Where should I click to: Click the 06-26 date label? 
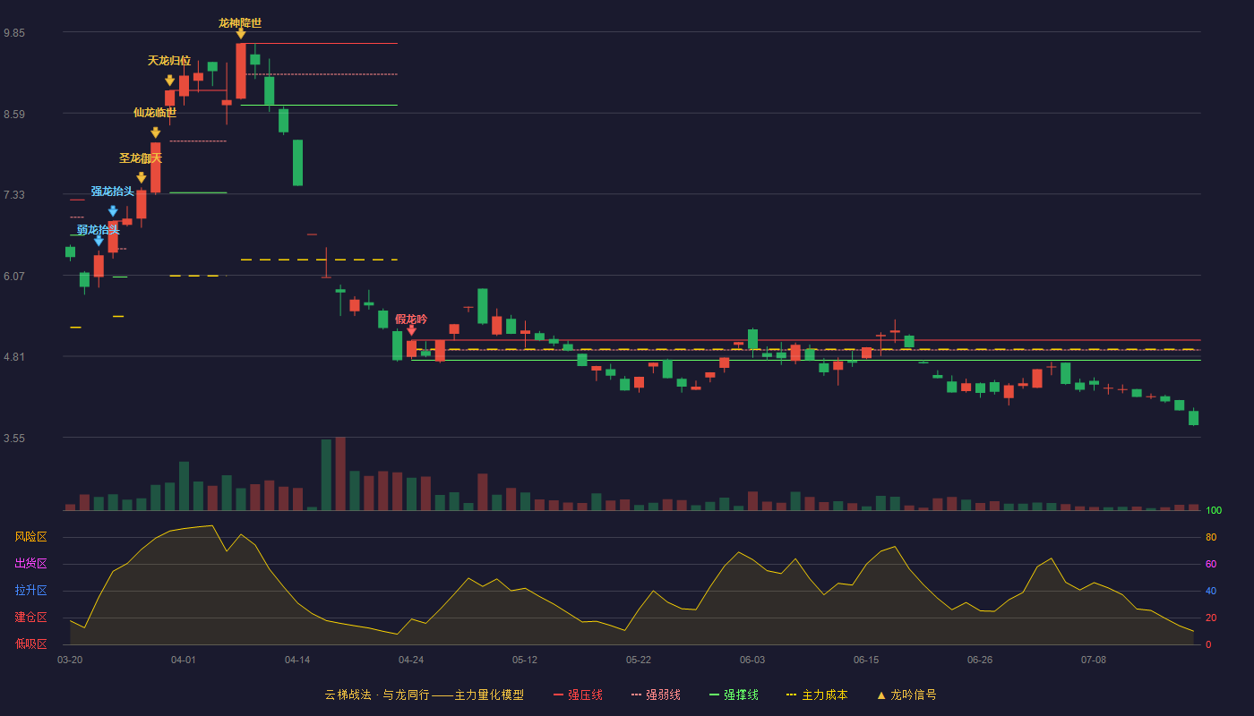coord(980,660)
